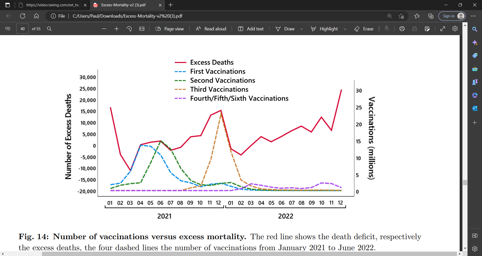Expand Highlight color options dropdown

point(345,29)
